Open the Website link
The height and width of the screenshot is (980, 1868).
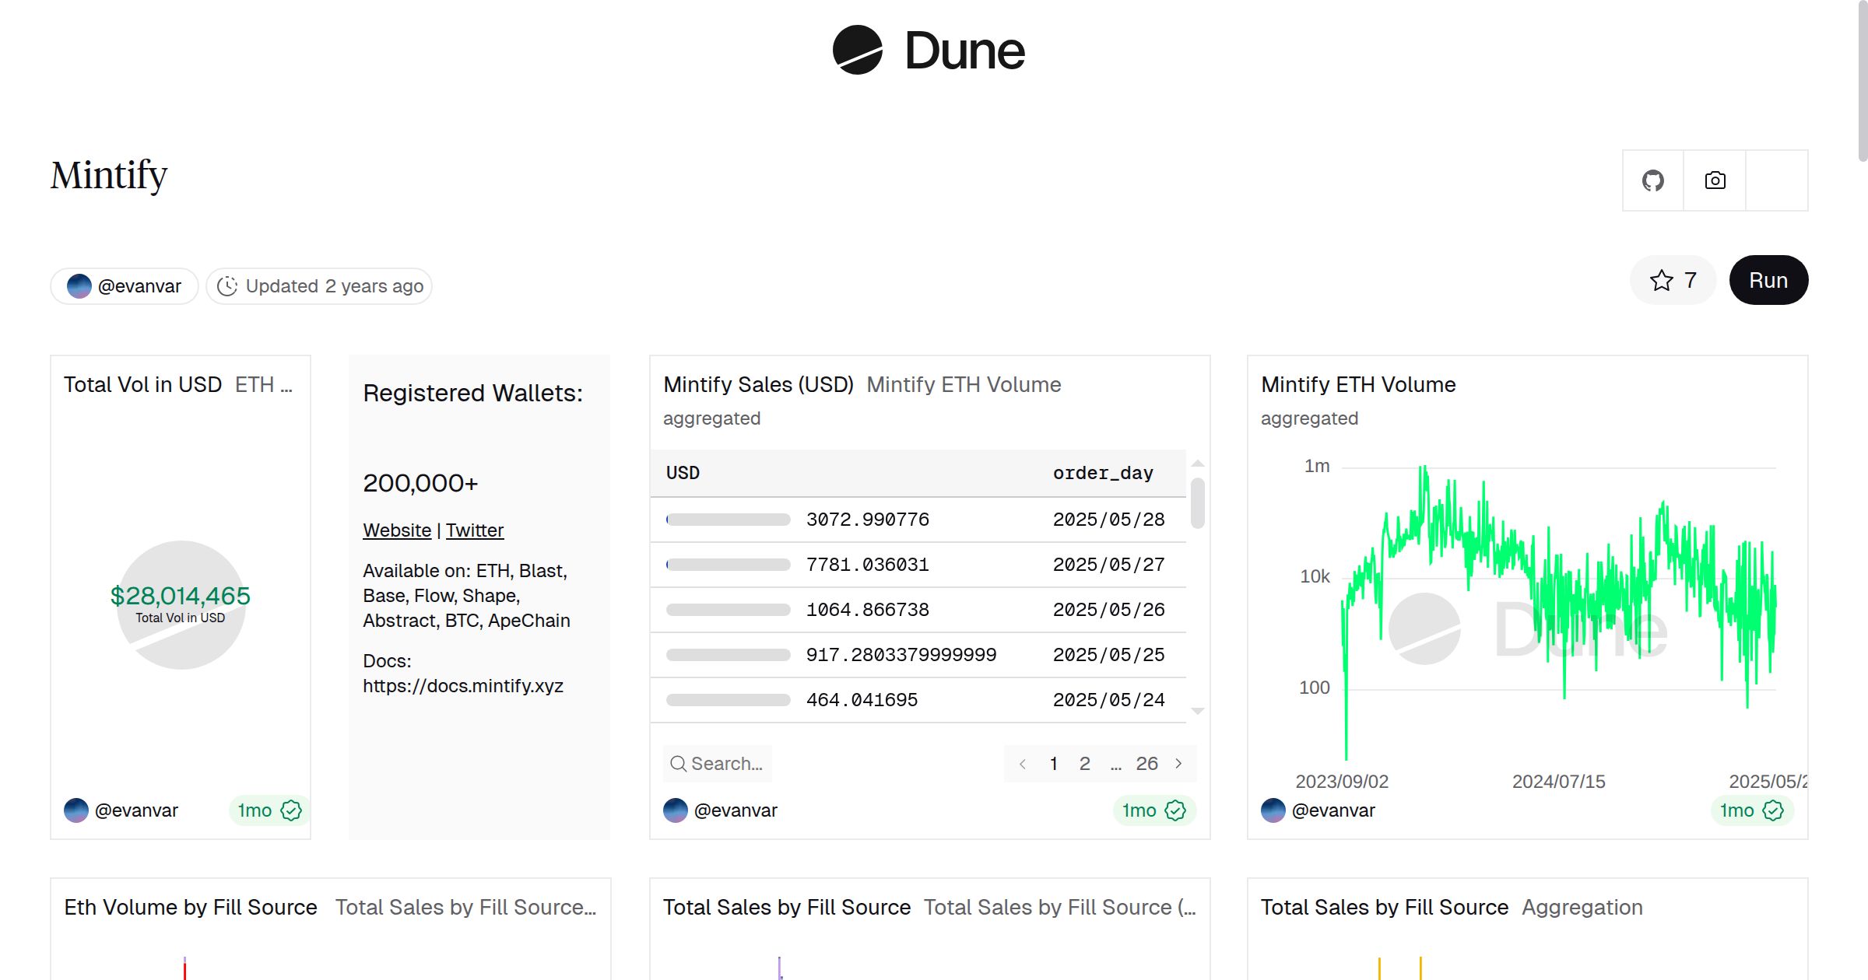click(397, 530)
